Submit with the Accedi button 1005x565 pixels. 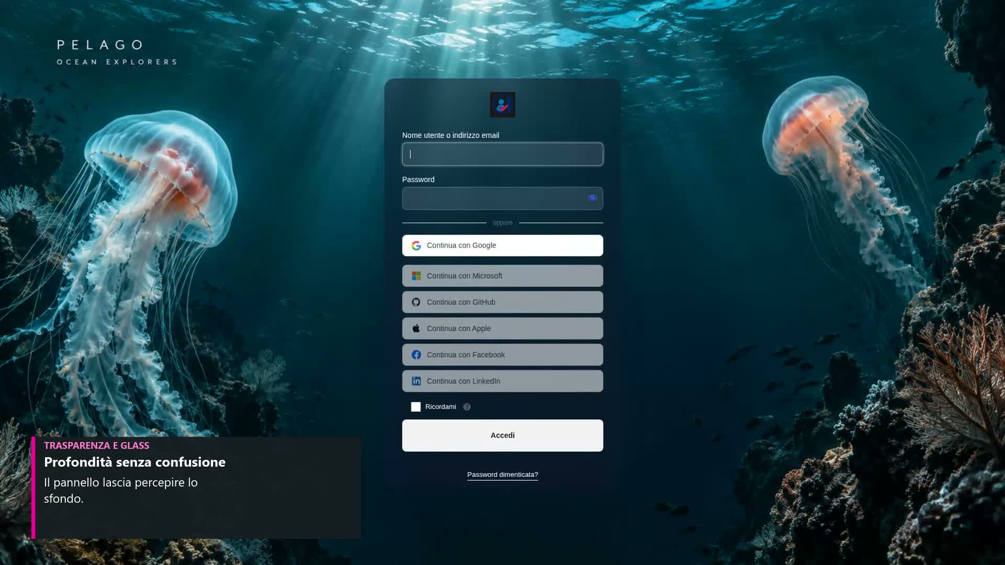point(502,435)
